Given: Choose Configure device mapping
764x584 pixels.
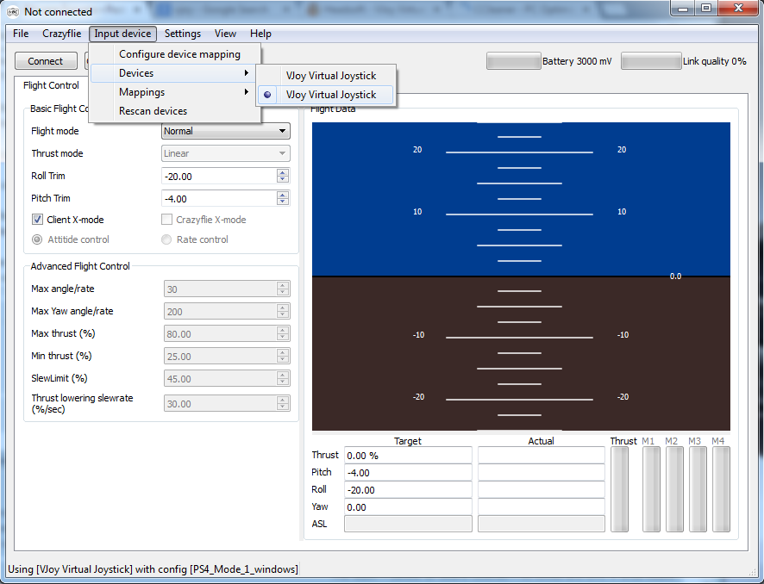Looking at the screenshot, I should tap(179, 54).
